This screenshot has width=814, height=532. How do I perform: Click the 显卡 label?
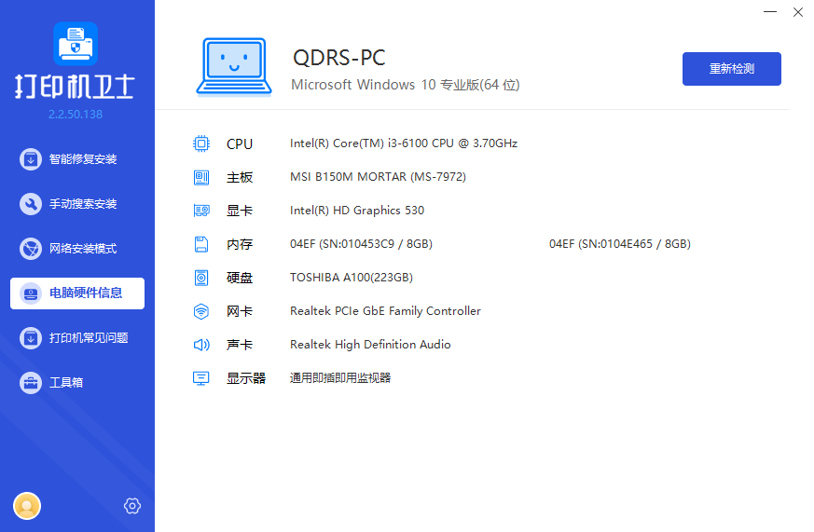coord(240,211)
